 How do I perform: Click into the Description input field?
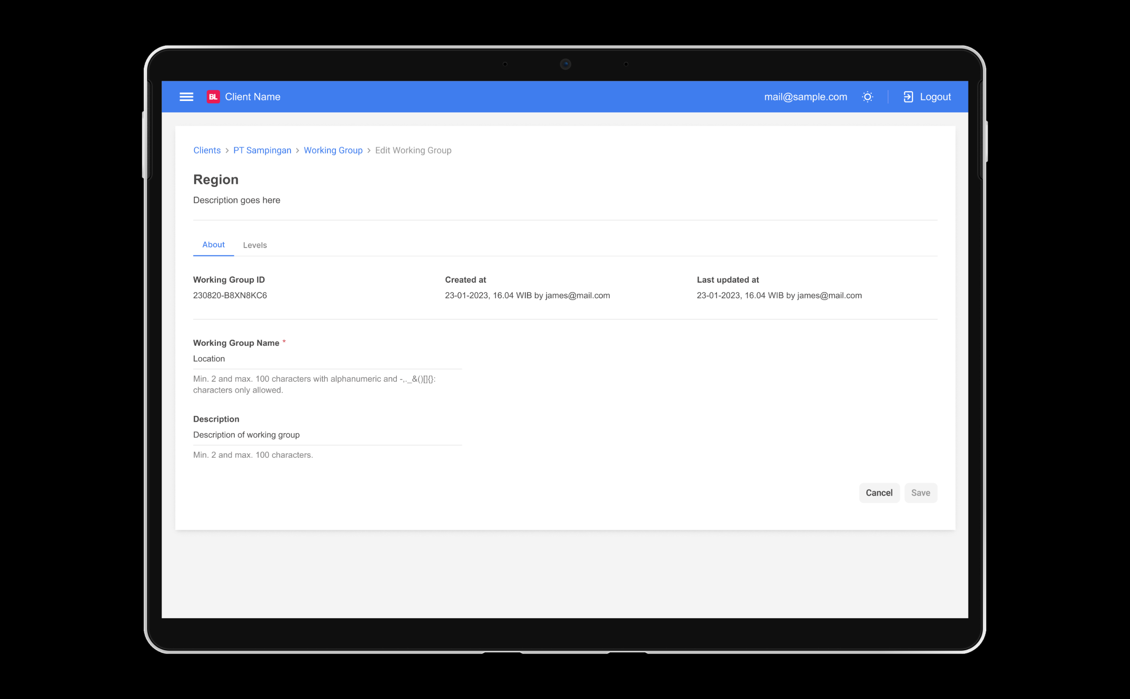pyautogui.click(x=327, y=434)
